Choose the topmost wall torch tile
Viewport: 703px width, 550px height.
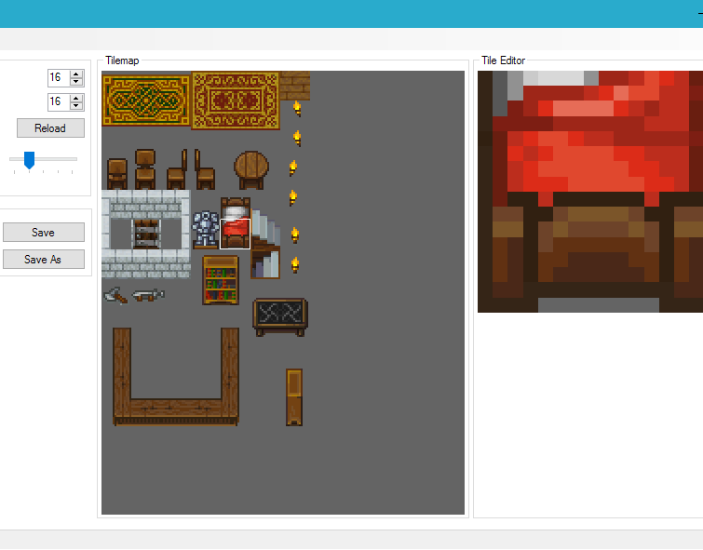[x=297, y=107]
